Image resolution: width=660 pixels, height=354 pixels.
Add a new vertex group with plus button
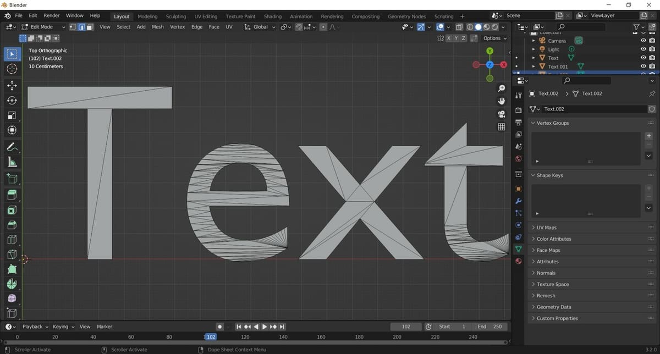(649, 136)
